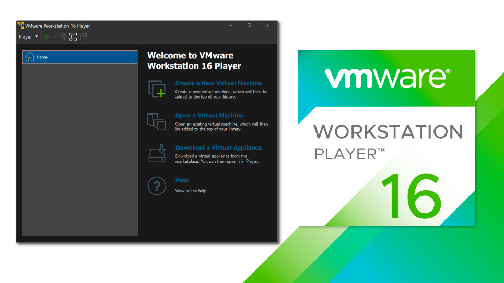Click the Open a Virtual Machine icon

tap(157, 121)
